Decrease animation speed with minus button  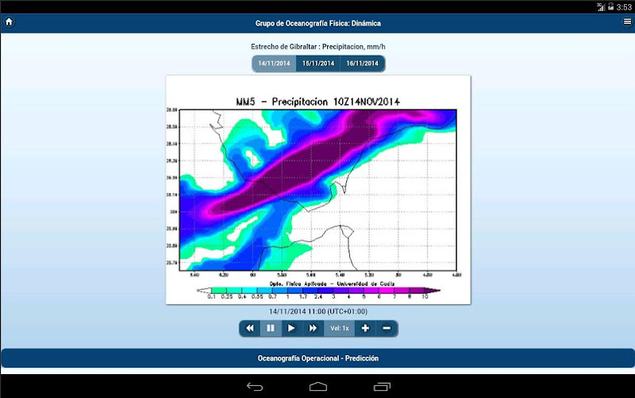click(387, 328)
